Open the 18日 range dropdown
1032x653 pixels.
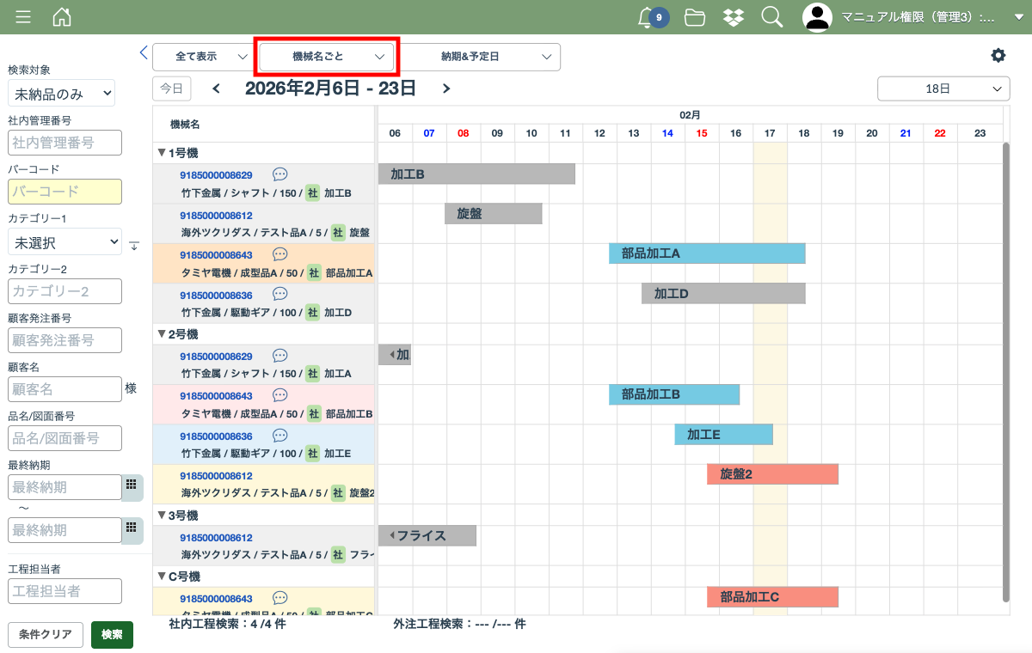943,88
